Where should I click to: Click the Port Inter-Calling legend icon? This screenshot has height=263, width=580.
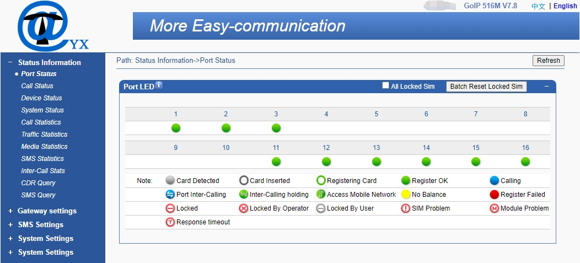click(170, 194)
